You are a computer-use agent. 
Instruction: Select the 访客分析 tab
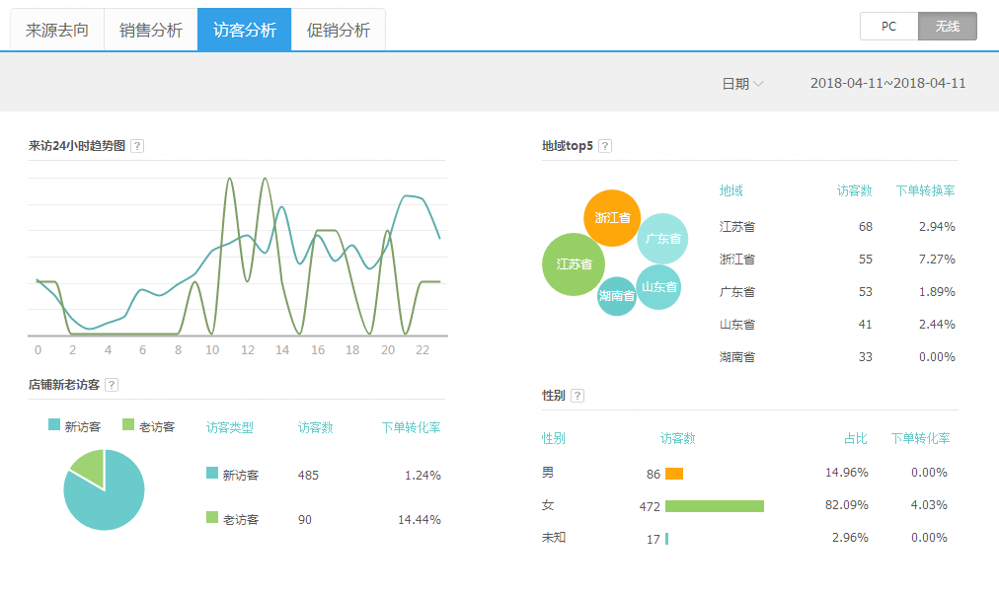[x=245, y=30]
